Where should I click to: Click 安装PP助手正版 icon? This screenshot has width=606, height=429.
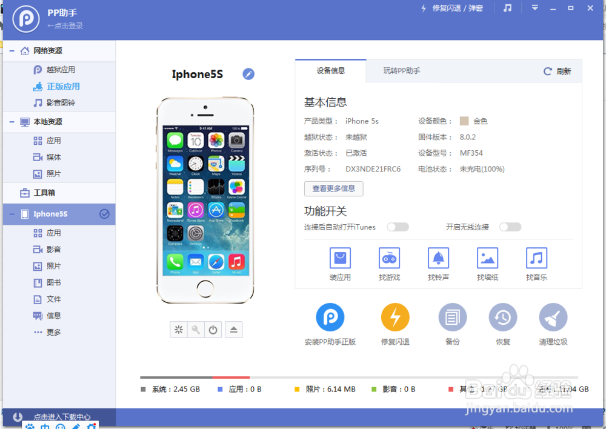[330, 318]
